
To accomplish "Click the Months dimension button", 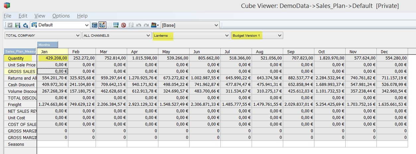I will [47, 45].
